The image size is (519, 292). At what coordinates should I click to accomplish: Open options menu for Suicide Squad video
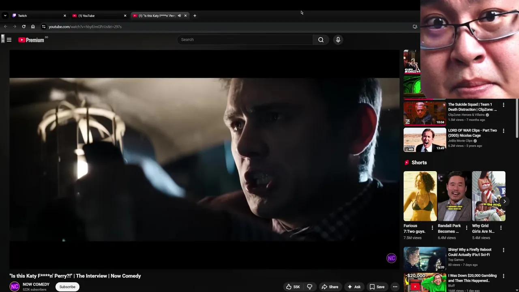coord(504,105)
